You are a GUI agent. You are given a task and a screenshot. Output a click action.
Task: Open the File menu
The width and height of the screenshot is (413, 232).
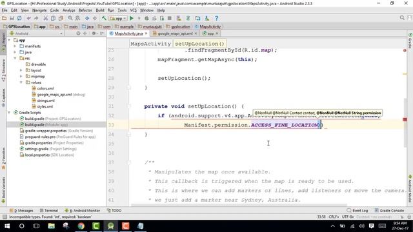click(5, 10)
